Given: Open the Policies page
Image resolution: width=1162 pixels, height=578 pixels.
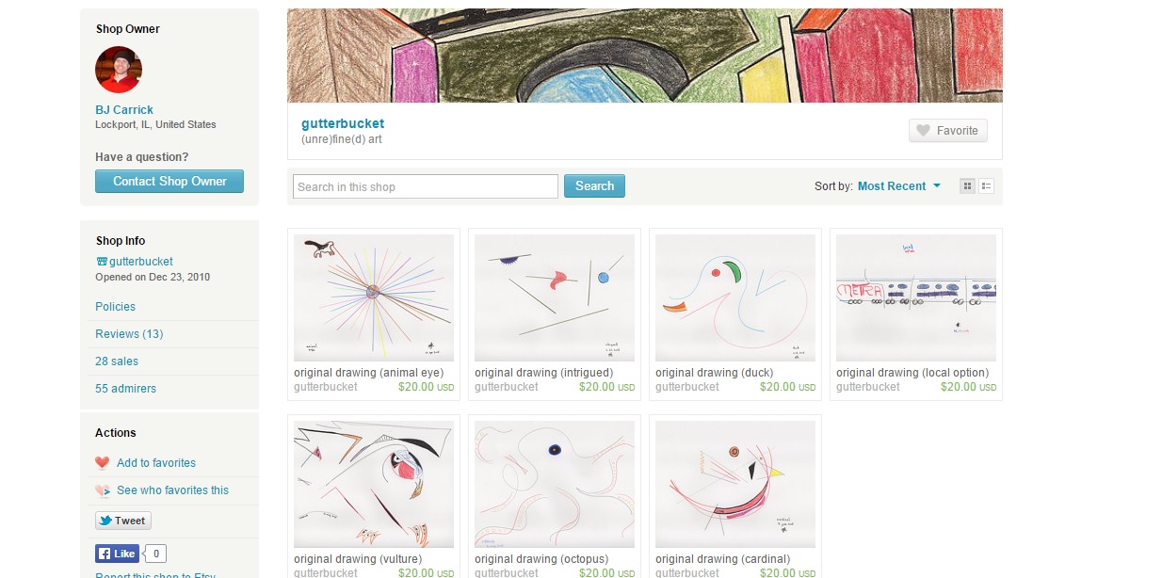Looking at the screenshot, I should (x=115, y=307).
